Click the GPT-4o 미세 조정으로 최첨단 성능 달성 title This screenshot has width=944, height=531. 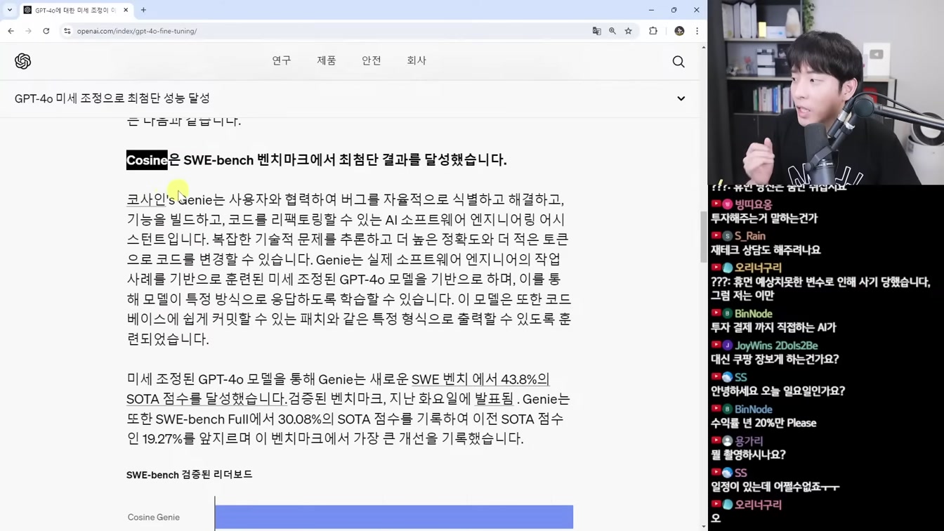coord(112,98)
